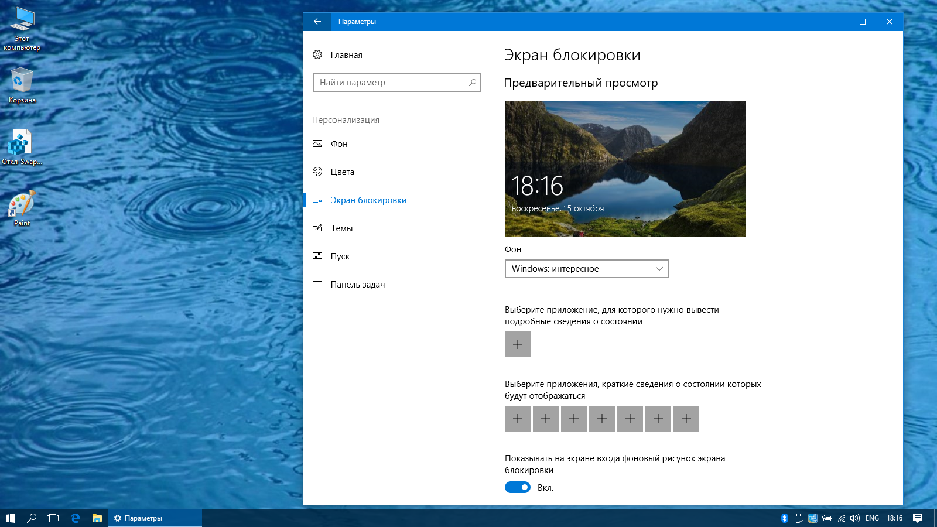Viewport: 937px width, 527px height.
Task: Click the network tray icon
Action: pyautogui.click(x=842, y=518)
